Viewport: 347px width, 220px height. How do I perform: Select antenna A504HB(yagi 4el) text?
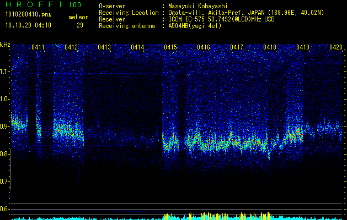click(195, 26)
